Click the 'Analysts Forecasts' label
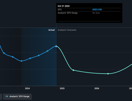This screenshot has width=132, height=101. click(67, 30)
